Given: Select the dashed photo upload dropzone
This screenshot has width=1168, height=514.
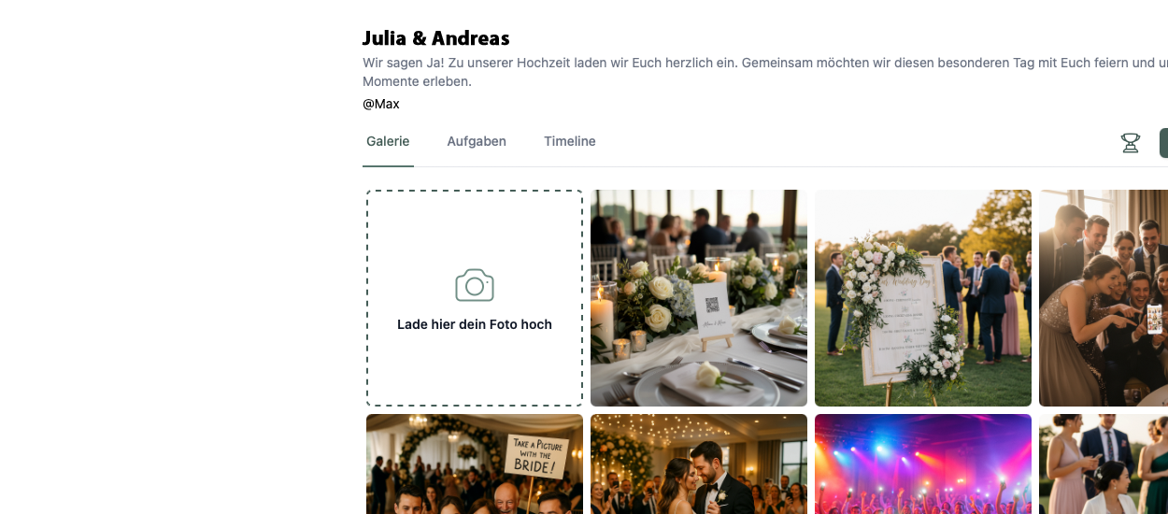Looking at the screenshot, I should [x=475, y=298].
